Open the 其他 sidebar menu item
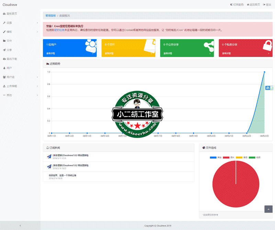 [20, 95]
